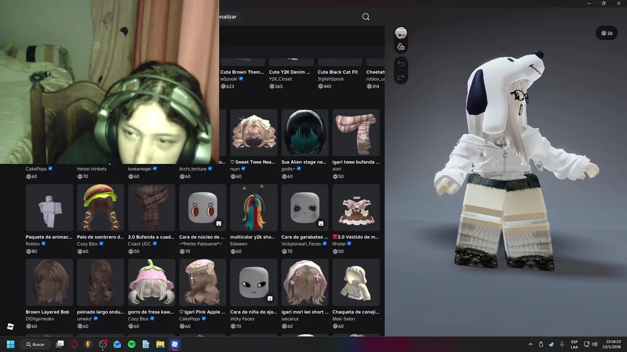Open creator Maki Salon link
The height and width of the screenshot is (352, 627).
tap(344, 319)
